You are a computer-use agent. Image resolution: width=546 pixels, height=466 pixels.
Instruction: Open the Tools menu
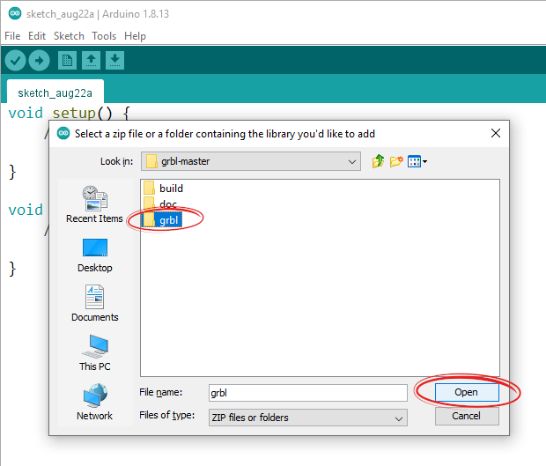[x=104, y=36]
